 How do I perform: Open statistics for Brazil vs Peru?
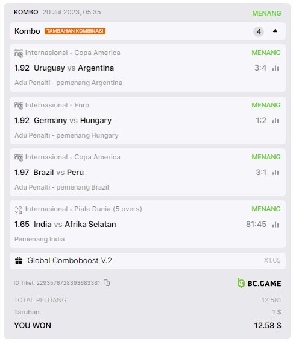(276, 173)
